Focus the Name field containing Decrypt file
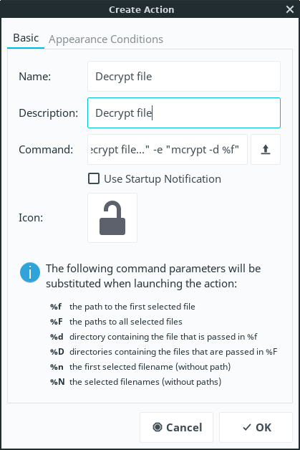300x450 pixels. [x=184, y=77]
